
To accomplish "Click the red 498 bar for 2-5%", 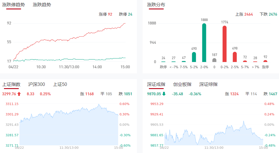I will tap(235, 57).
